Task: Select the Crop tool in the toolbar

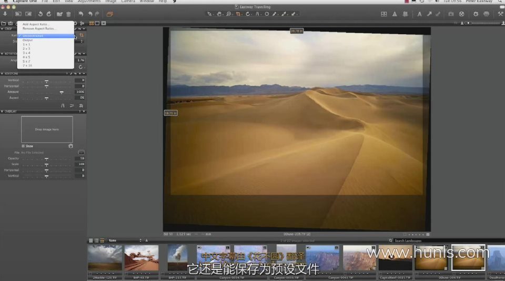Action: point(238,14)
